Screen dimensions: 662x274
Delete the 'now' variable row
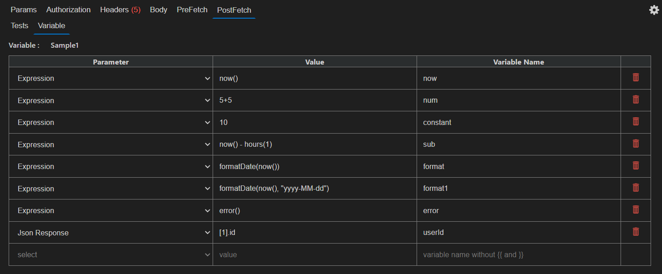click(x=636, y=77)
